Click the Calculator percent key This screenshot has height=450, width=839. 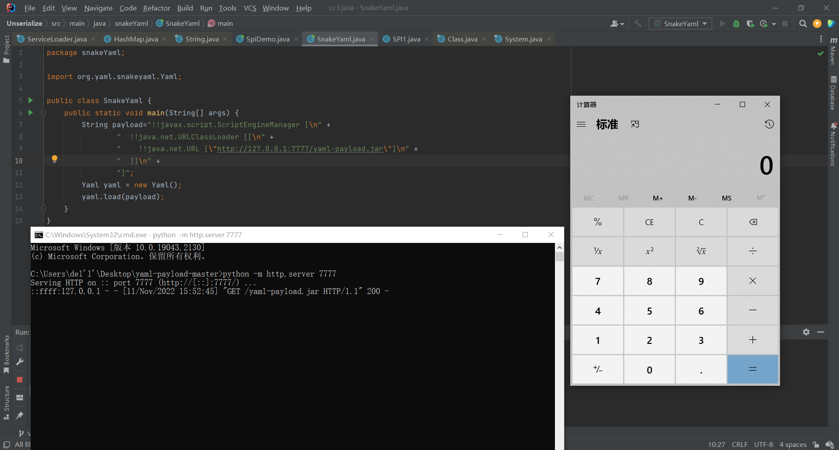point(598,222)
